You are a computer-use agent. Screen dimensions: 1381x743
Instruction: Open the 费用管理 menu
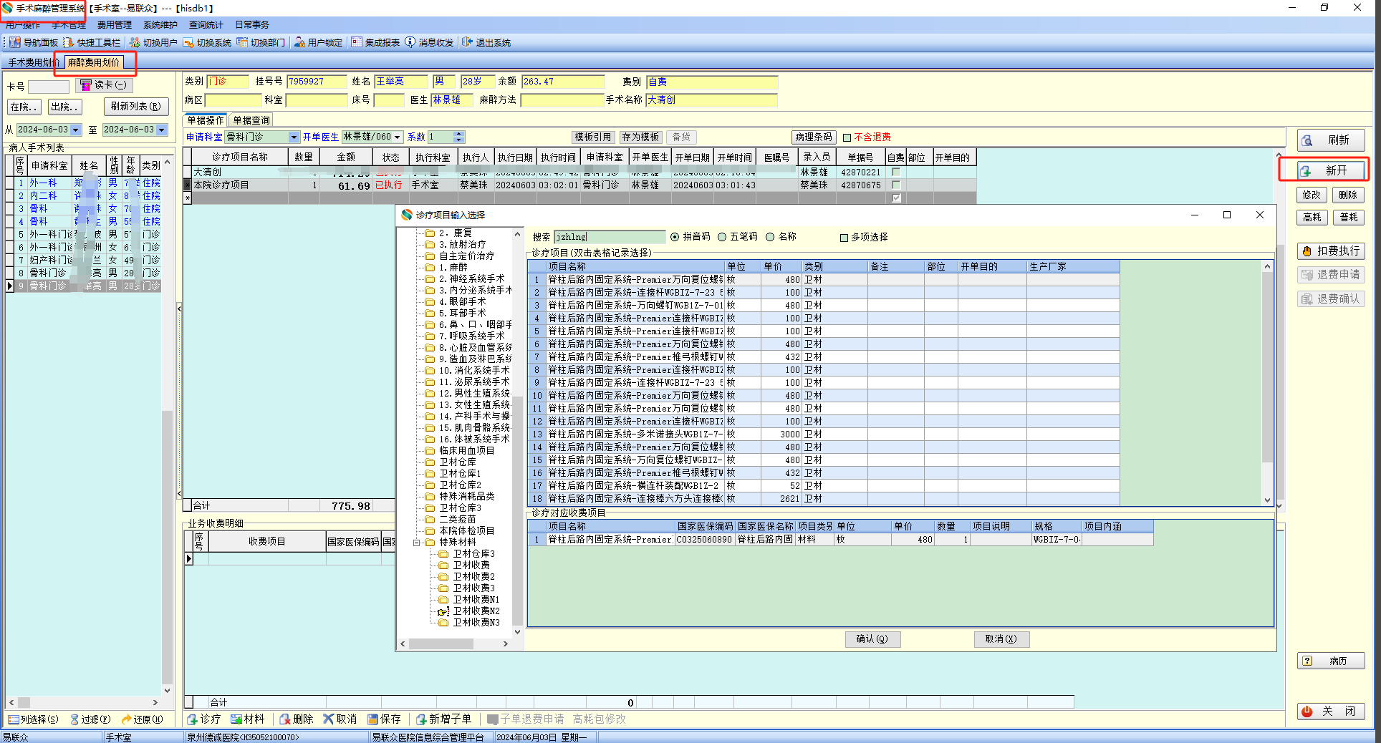(115, 25)
